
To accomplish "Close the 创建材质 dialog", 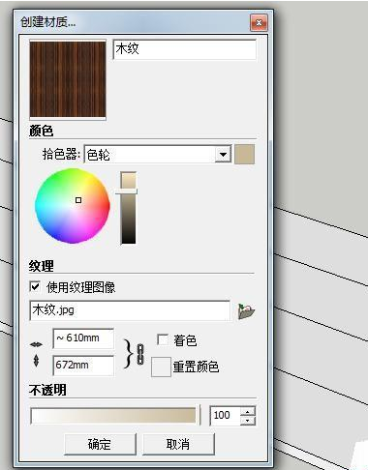I will [259, 23].
